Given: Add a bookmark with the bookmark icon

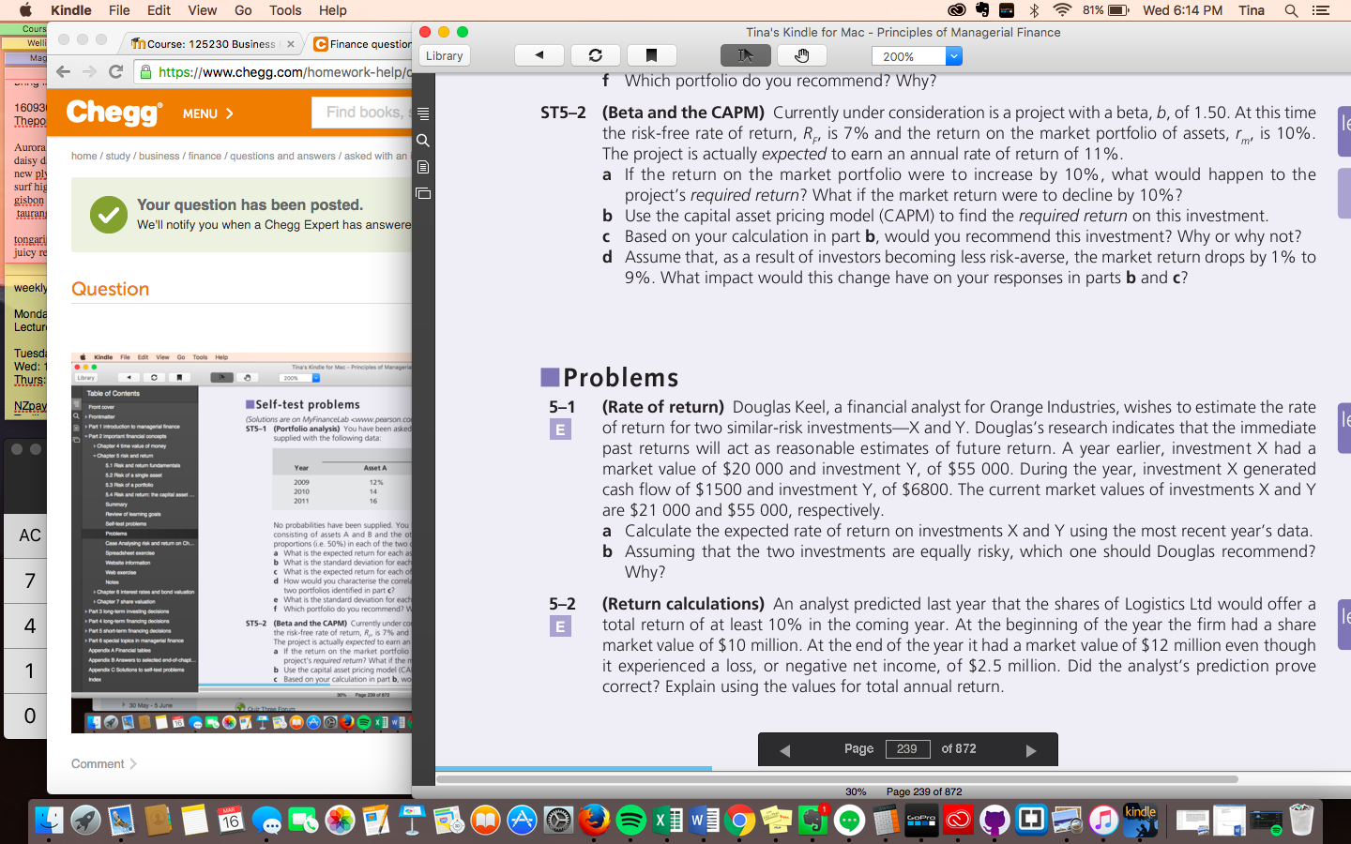Looking at the screenshot, I should tap(651, 55).
